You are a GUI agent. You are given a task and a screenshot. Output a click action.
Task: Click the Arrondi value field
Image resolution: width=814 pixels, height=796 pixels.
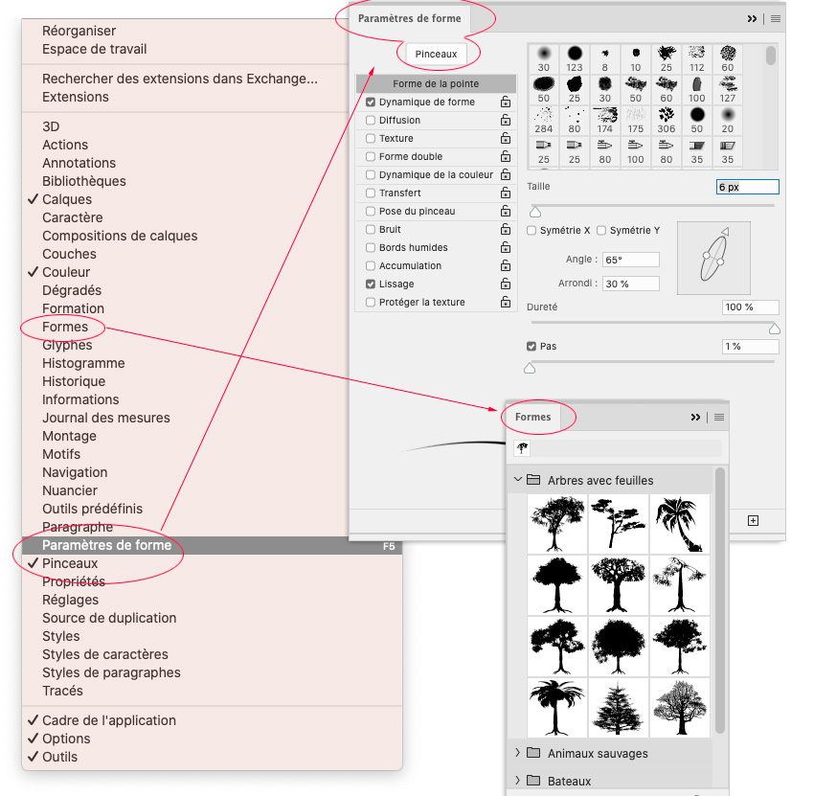point(631,284)
